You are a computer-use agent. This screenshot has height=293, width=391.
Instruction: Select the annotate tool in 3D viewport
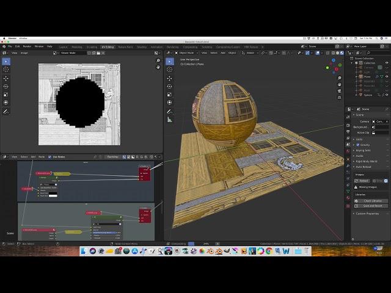pyautogui.click(x=170, y=111)
